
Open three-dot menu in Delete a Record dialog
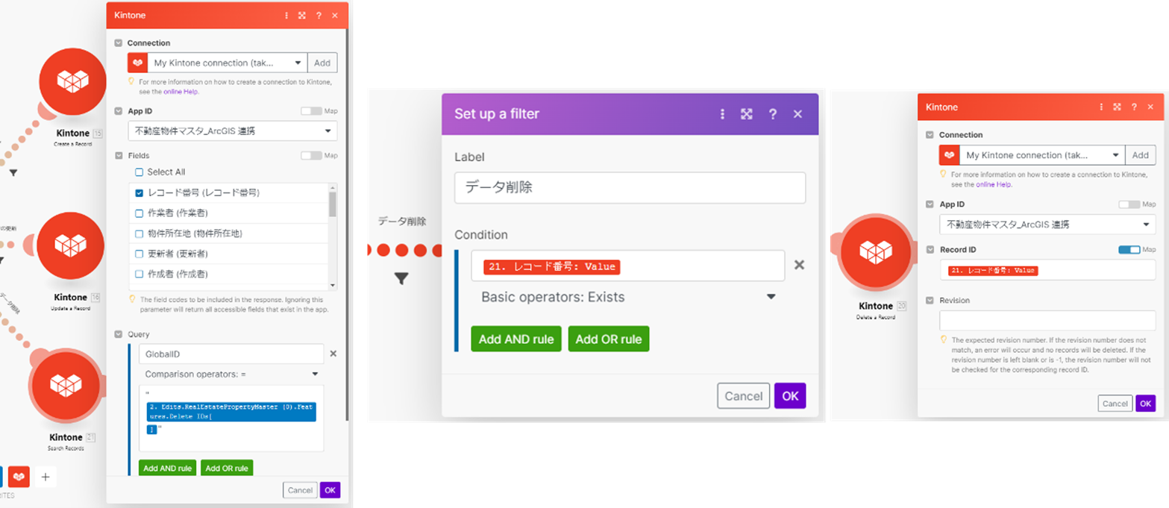(x=1101, y=107)
